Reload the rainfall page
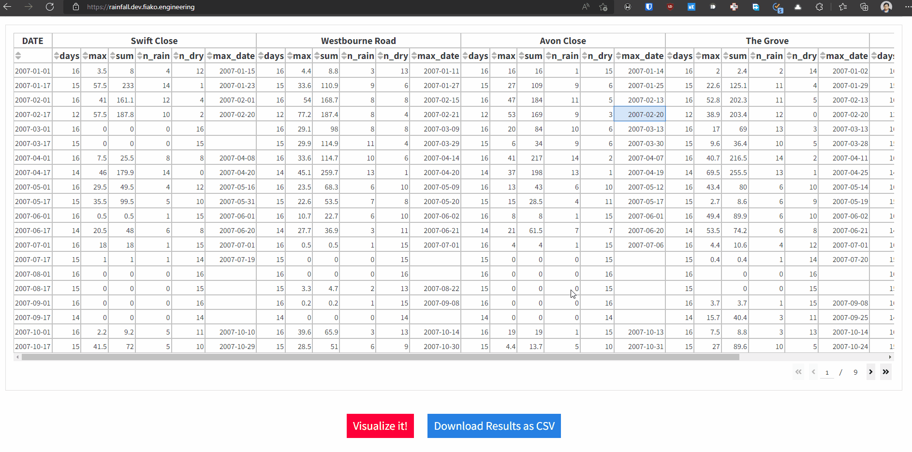Screen dimensions: 912x452 (x=50, y=7)
